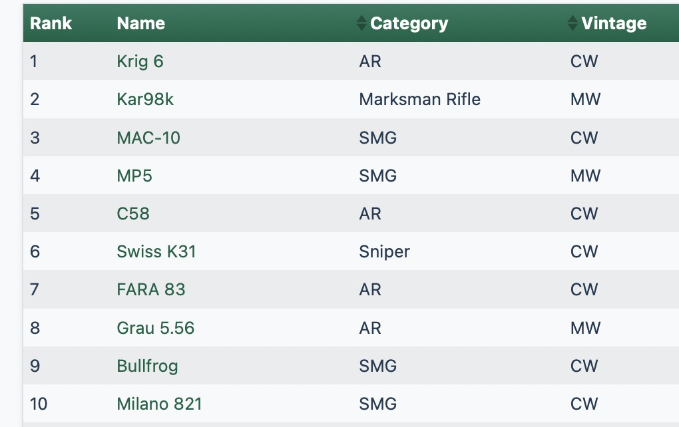The height and width of the screenshot is (427, 679).
Task: Click the Name column header
Action: pyautogui.click(x=140, y=23)
